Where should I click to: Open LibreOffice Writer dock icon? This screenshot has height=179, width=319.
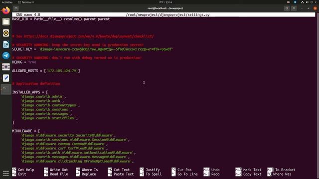[x=6, y=44]
